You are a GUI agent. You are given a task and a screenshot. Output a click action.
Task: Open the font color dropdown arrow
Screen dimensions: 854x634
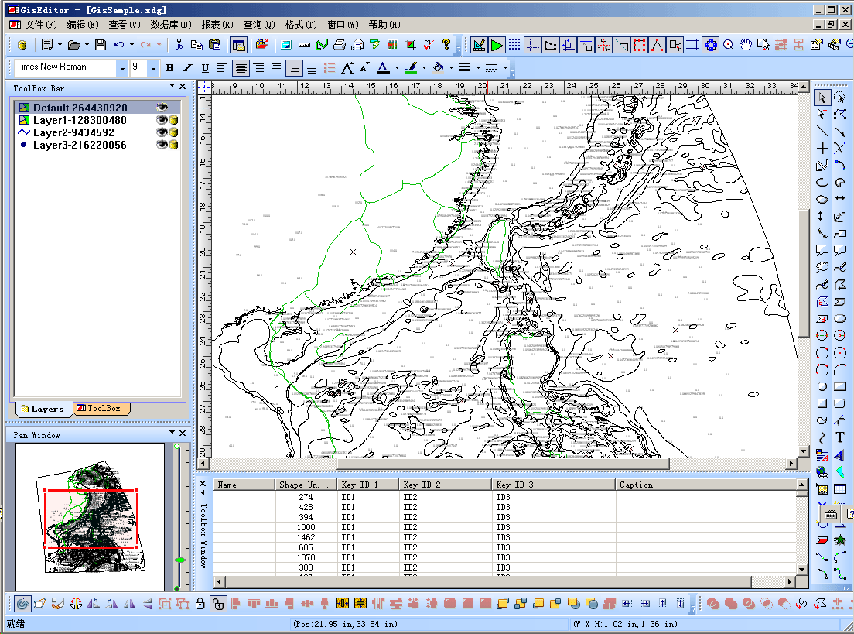pyautogui.click(x=396, y=68)
